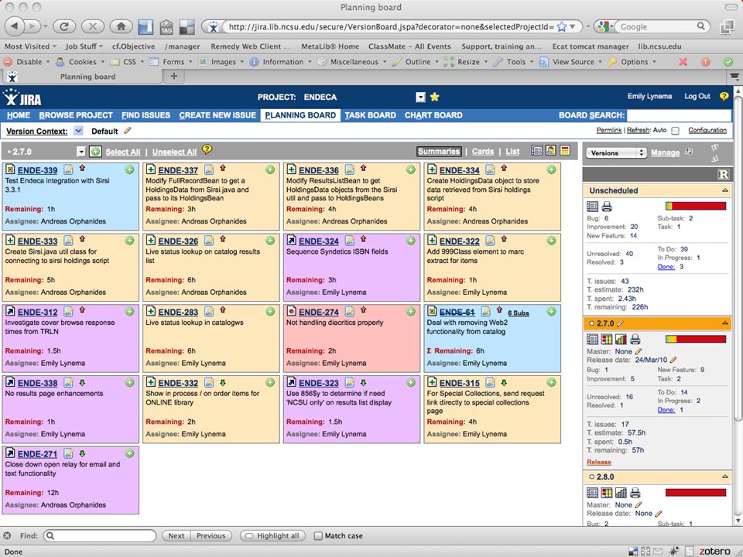Switch to Cards view
The height and width of the screenshot is (557, 743).
(483, 152)
